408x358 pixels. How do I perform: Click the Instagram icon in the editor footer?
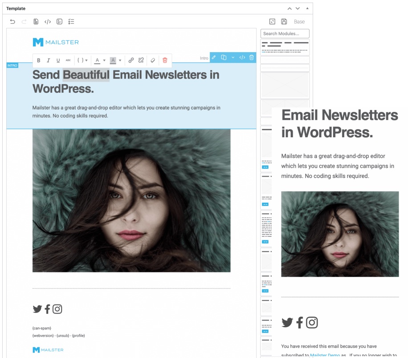point(57,309)
